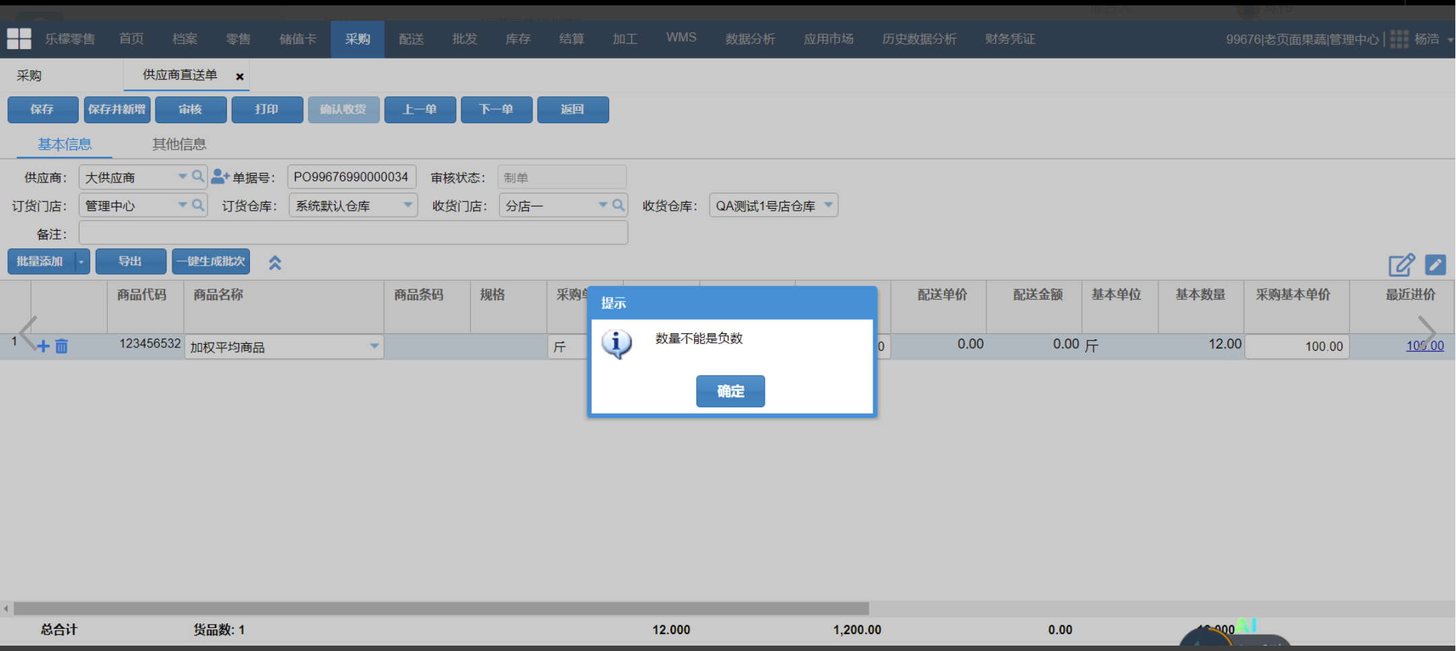The width and height of the screenshot is (1456, 651).
Task: Open the 订货门店 dropdown
Action: pos(182,205)
